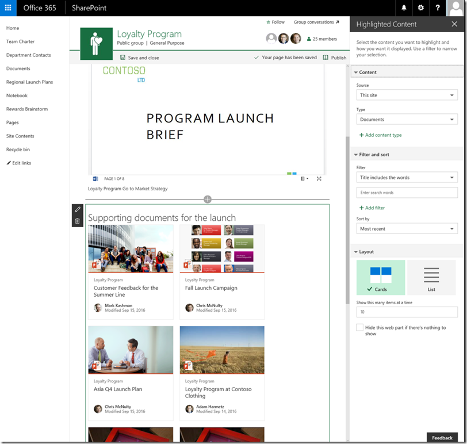
Task: Click the Loyalty Program site title
Action: (149, 34)
